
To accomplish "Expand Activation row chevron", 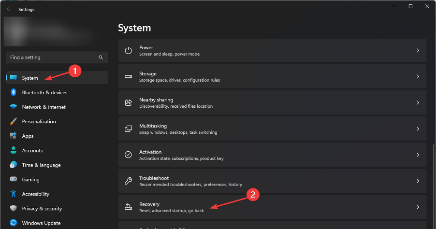I will click(x=418, y=155).
